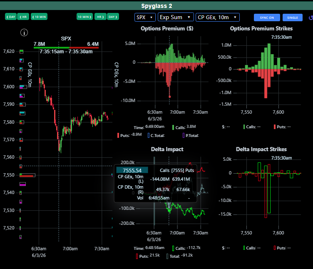Open the SPX symbol dropdown
Viewport: 313px width, 269px height.
(145, 17)
